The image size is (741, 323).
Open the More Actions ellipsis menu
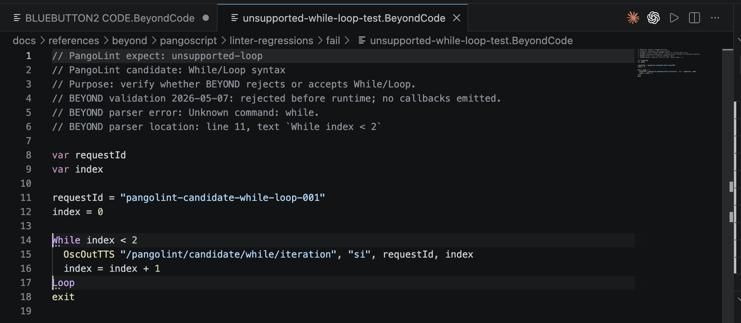[x=715, y=18]
